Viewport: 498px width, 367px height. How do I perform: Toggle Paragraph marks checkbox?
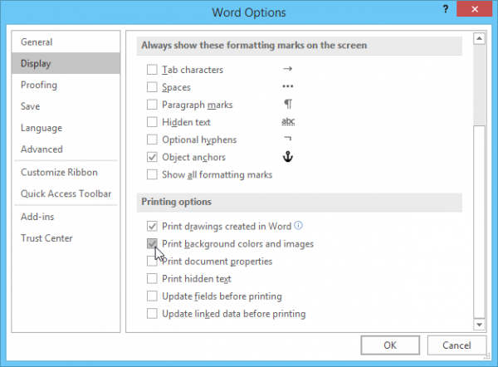tap(152, 105)
